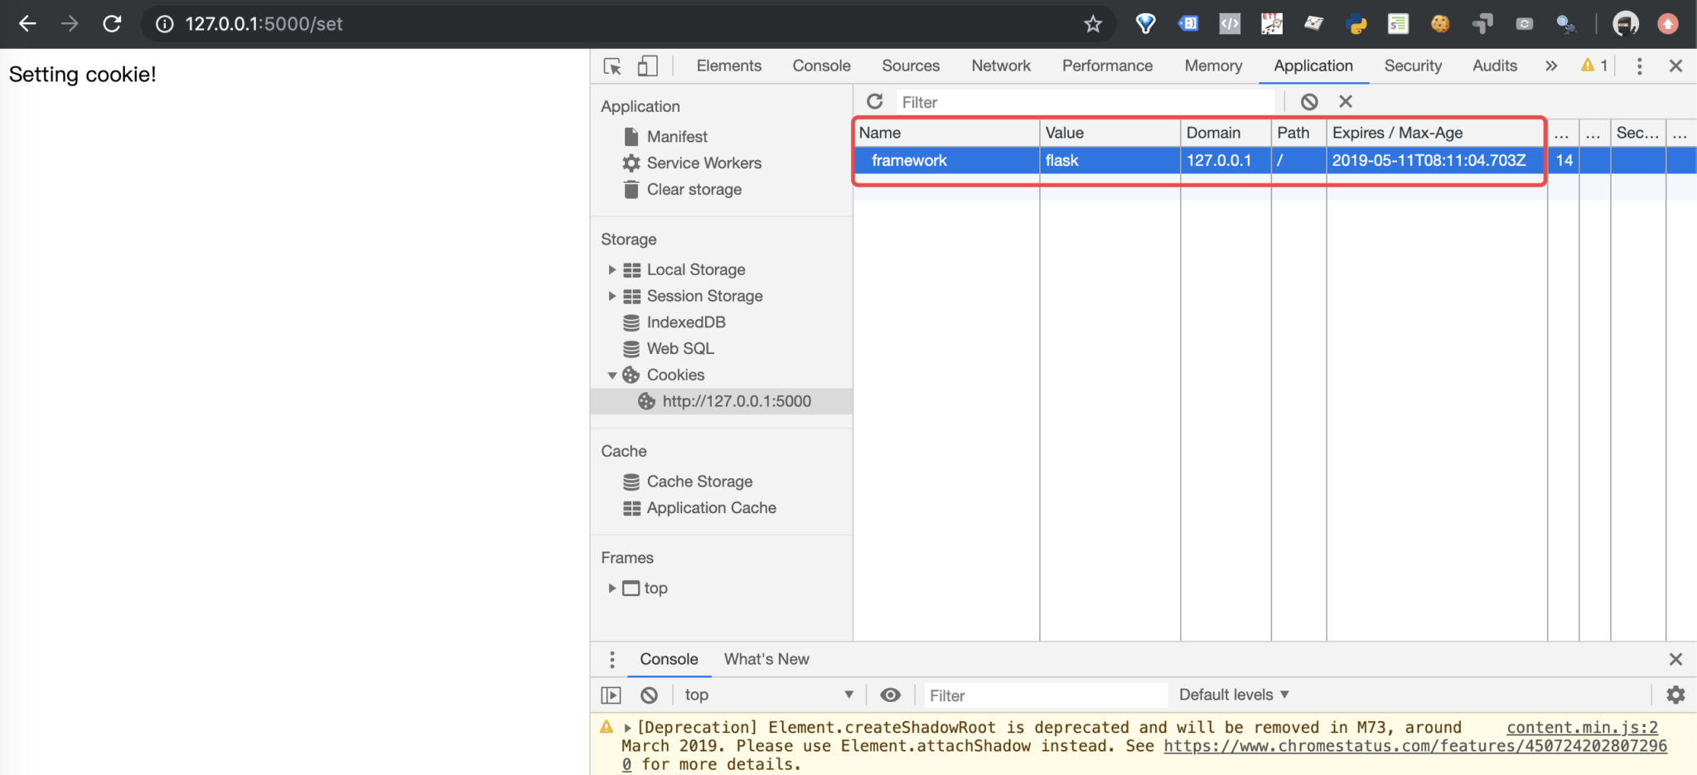Screen dimensions: 1697x775
Task: Delete the selected cookie with the X icon
Action: (x=1346, y=101)
